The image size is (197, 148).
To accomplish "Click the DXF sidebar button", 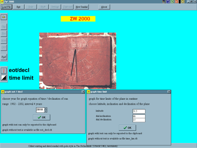I will (4, 48).
